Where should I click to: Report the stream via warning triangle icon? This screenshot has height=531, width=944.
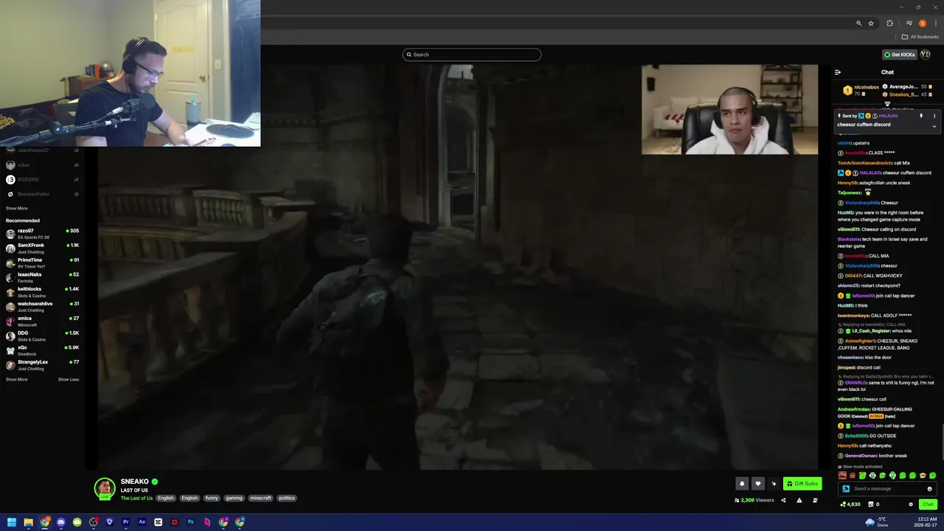[x=799, y=500]
